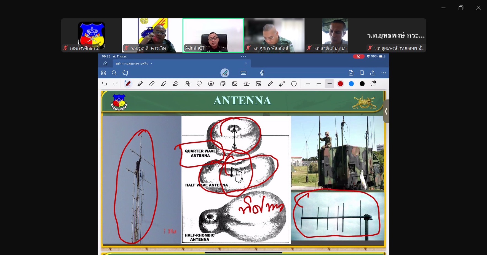Choose the Lasso selection tool

point(199,84)
